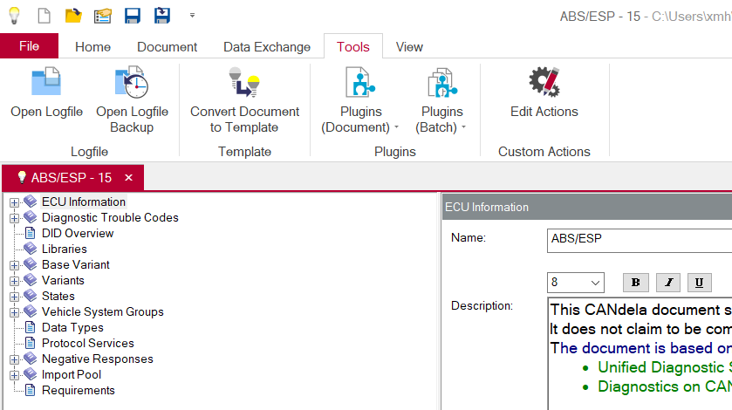Save the document with the floppy disk icon
This screenshot has width=732, height=410.
point(133,16)
